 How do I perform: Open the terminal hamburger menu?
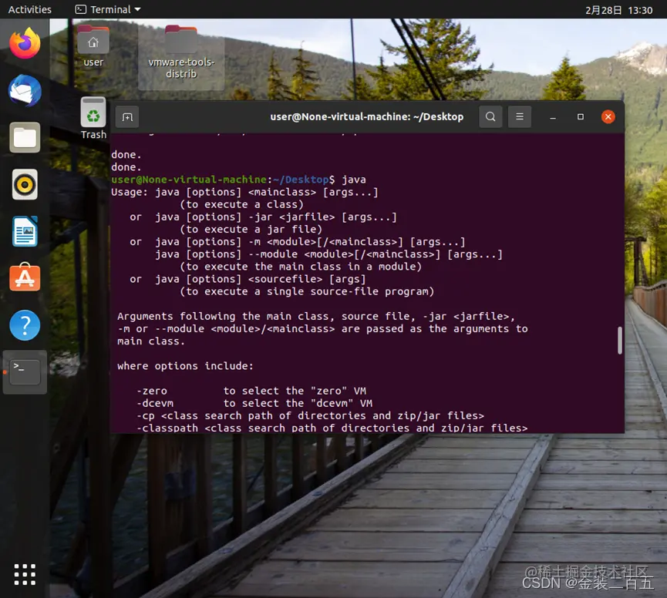[520, 116]
